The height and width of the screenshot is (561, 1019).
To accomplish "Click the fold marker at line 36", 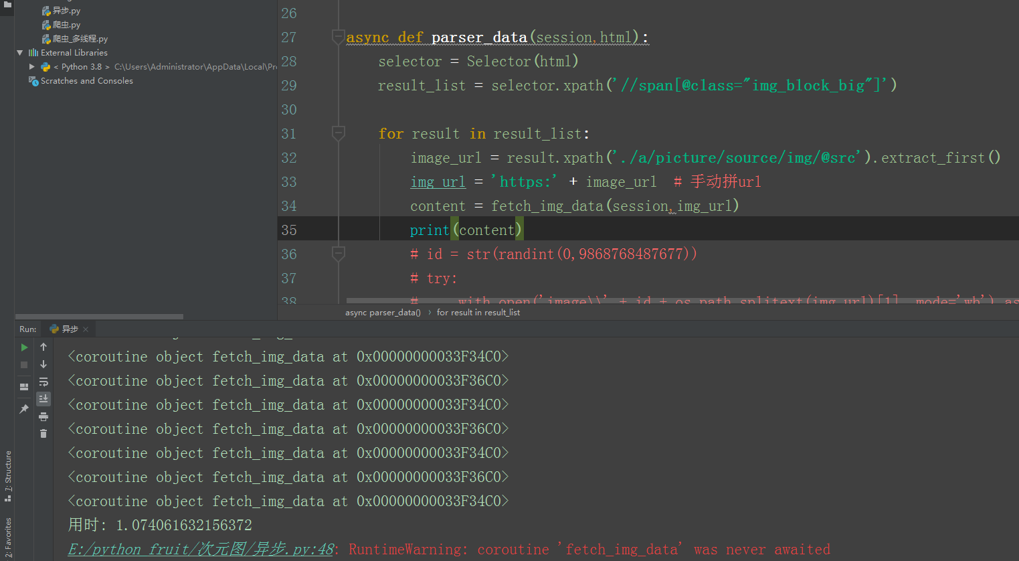I will pos(339,254).
